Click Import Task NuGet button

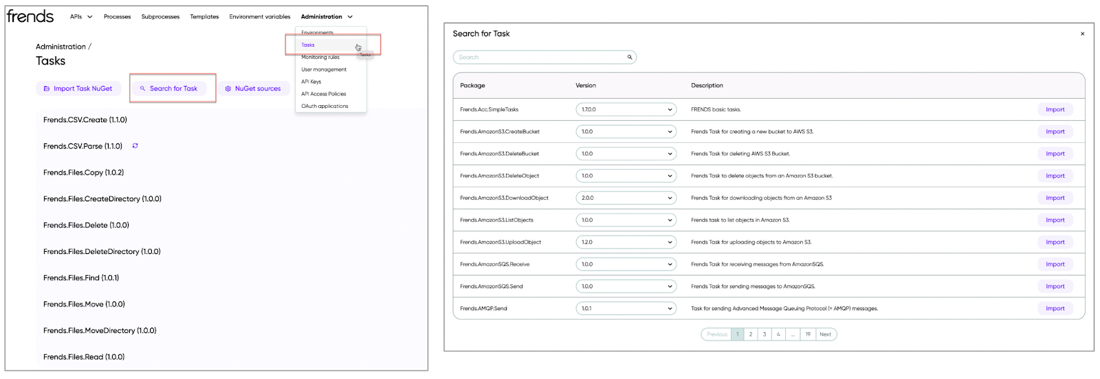(78, 89)
